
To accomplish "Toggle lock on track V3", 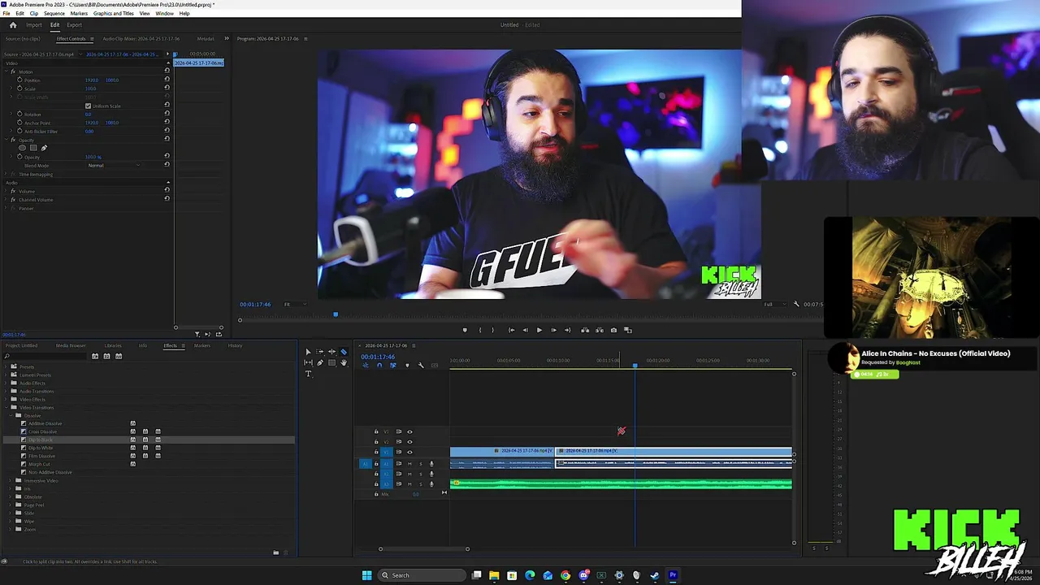I will (376, 431).
